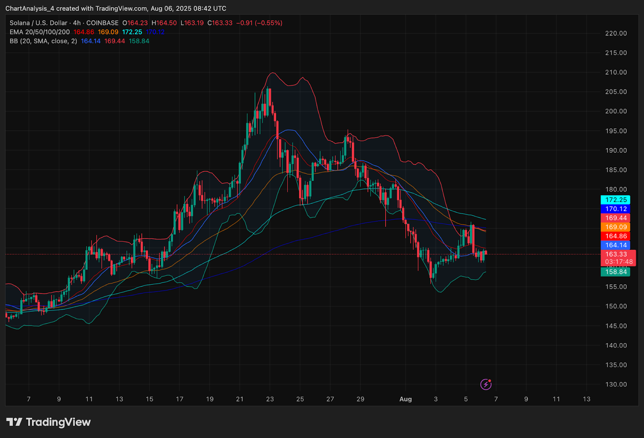This screenshot has height=438, width=644.
Task: Click the EMA 100 value 172.25 in legend
Action: [132, 32]
